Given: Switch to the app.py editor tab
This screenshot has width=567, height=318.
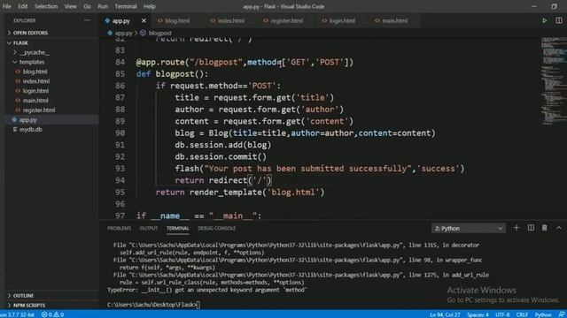Looking at the screenshot, I should click(120, 21).
